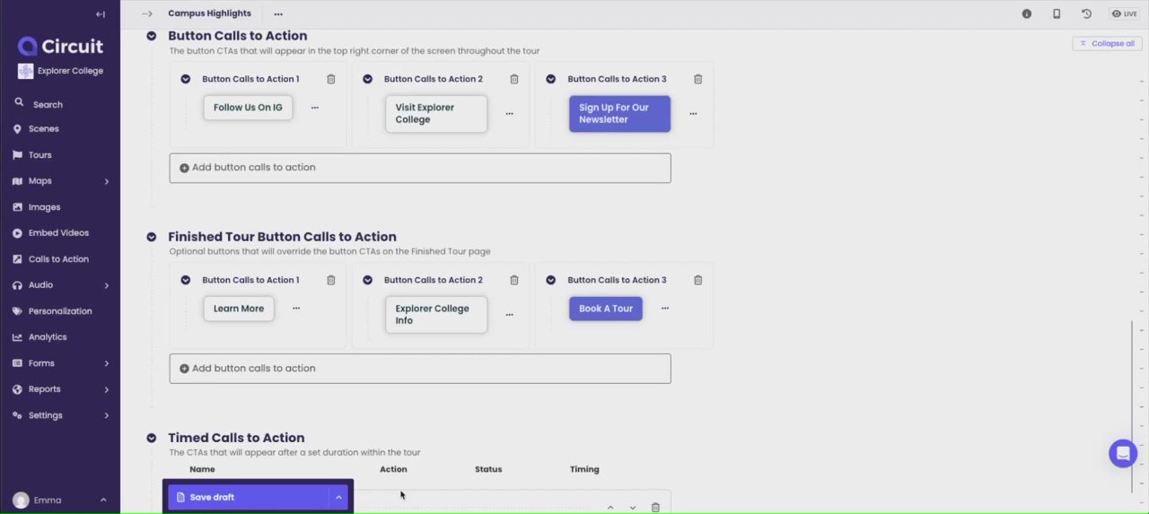This screenshot has width=1149, height=514.
Task: Click the Save draft button
Action: click(x=249, y=497)
